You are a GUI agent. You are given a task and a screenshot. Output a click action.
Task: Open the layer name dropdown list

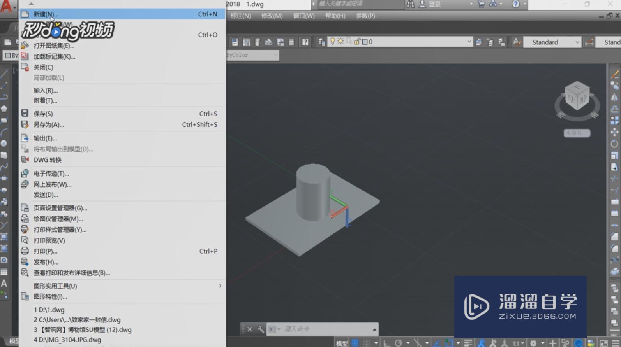click(469, 42)
